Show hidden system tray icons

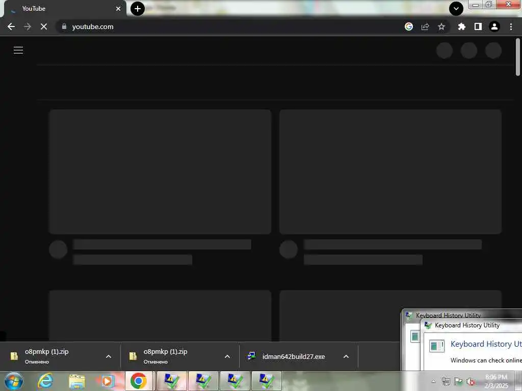point(433,381)
